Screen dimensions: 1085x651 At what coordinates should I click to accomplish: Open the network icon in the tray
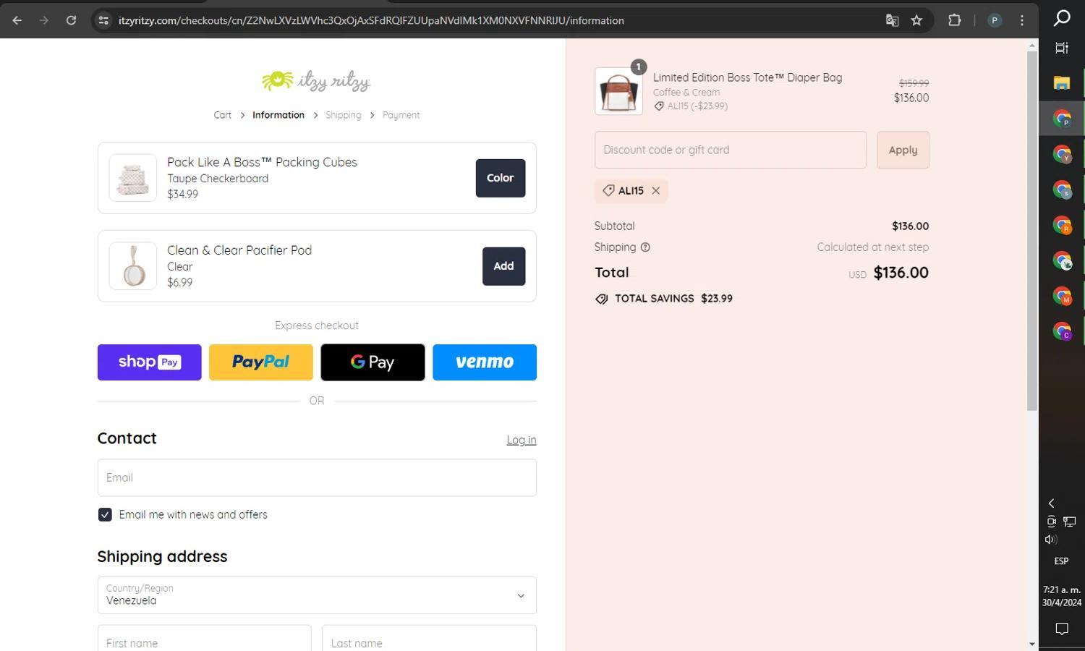[1070, 522]
